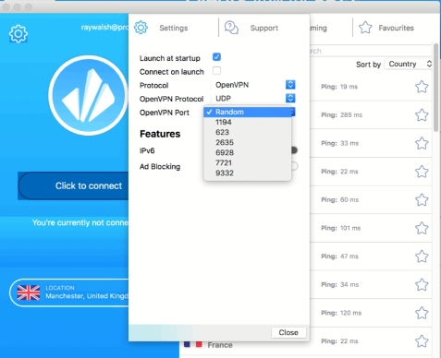Enable Connect on launch checkbox
This screenshot has width=441, height=358.
click(x=216, y=71)
